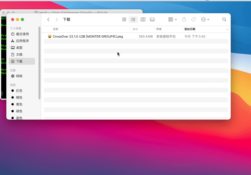Open 桌面 folder in sidebar

coord(19,48)
